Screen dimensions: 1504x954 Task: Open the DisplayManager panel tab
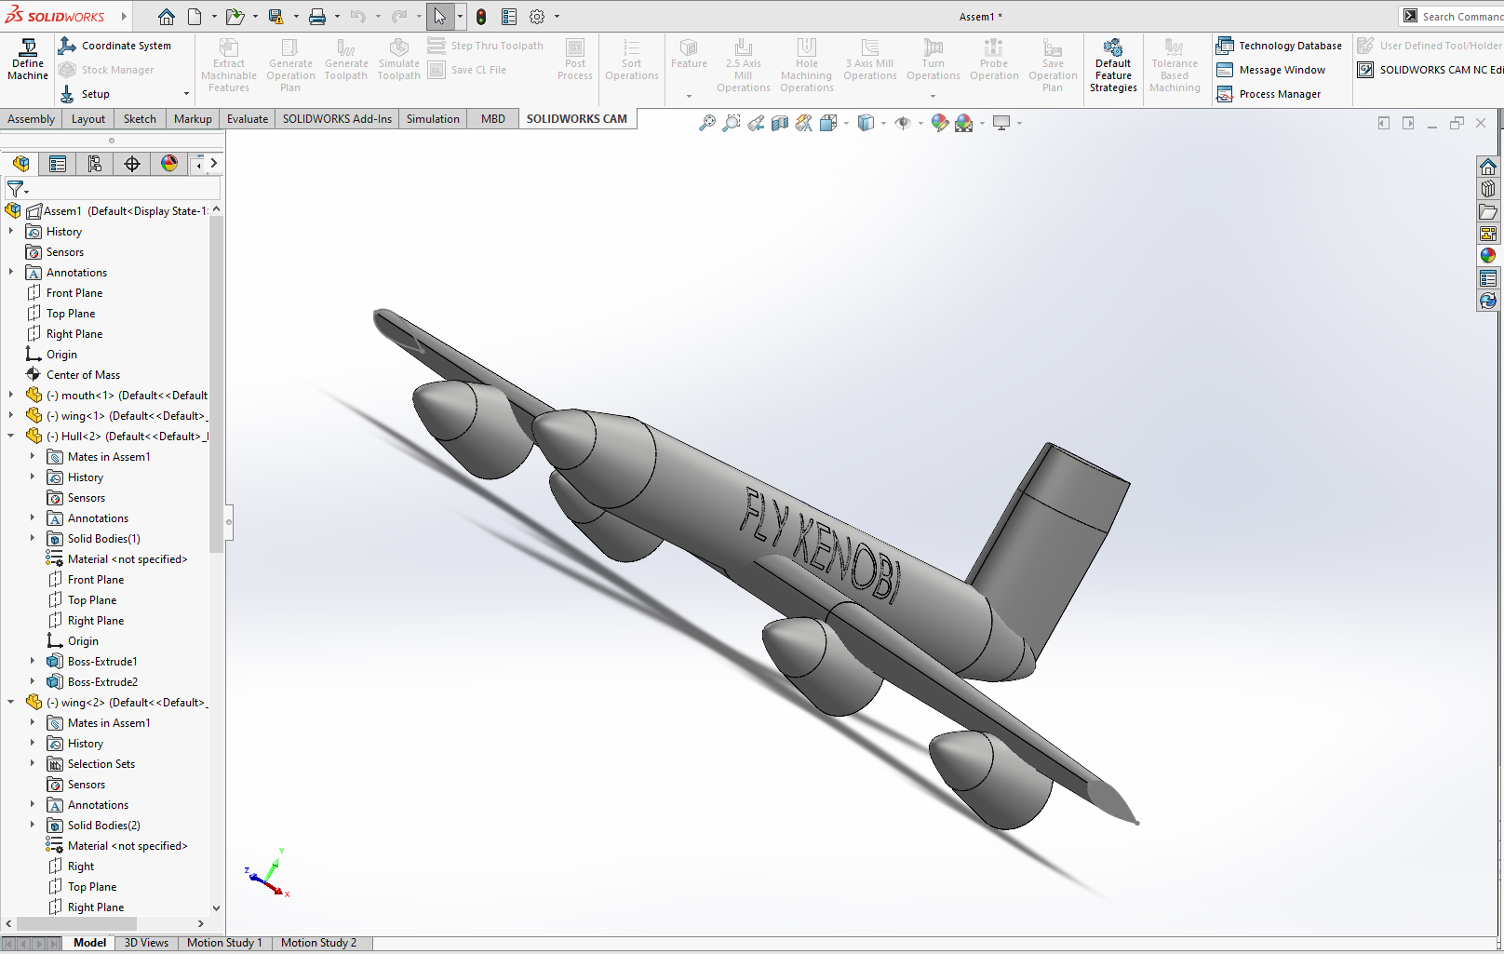(x=169, y=164)
